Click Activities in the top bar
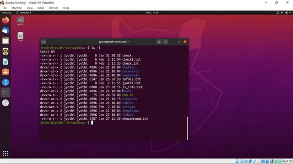Screen dimensions: 293x164 6,13
